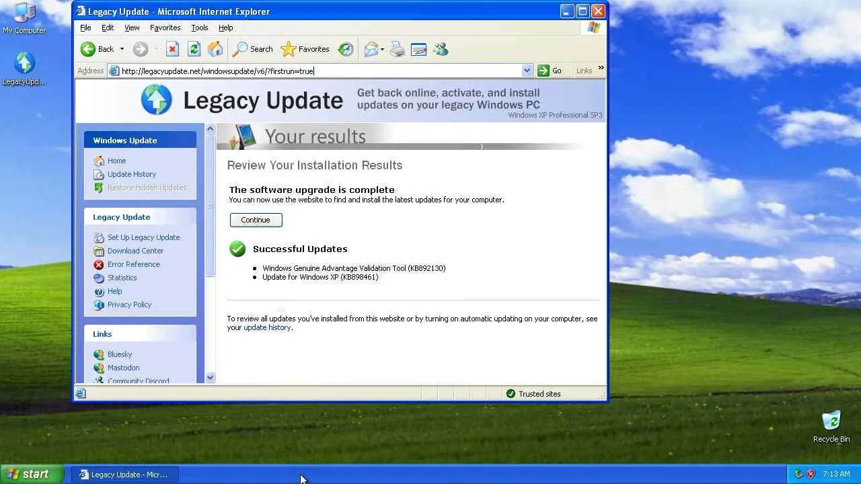Click the sidebar scrollbar thumb
861x484 pixels.
point(210,205)
